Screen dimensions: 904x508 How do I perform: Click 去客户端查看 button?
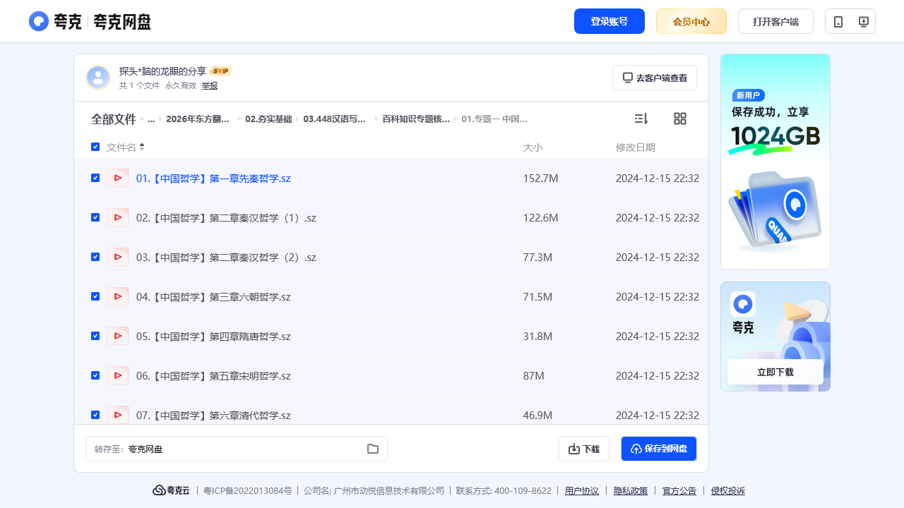[655, 78]
